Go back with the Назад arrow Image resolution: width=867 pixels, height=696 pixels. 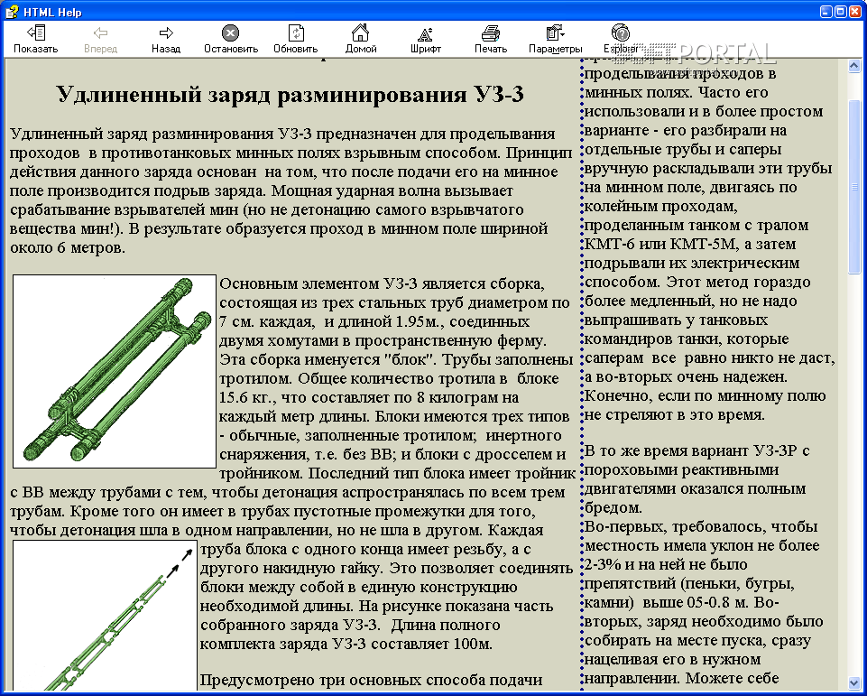tap(166, 39)
